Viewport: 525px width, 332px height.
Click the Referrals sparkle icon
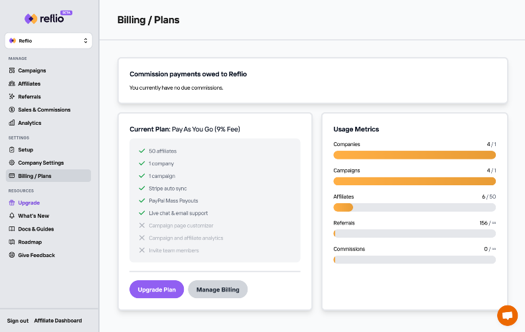12,97
